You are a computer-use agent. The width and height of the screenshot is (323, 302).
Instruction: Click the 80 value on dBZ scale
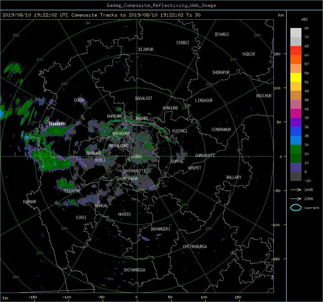point(306,28)
